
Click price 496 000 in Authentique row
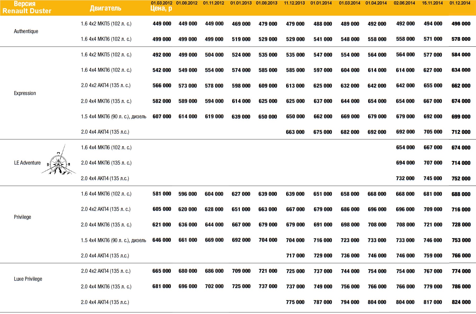tap(461, 24)
